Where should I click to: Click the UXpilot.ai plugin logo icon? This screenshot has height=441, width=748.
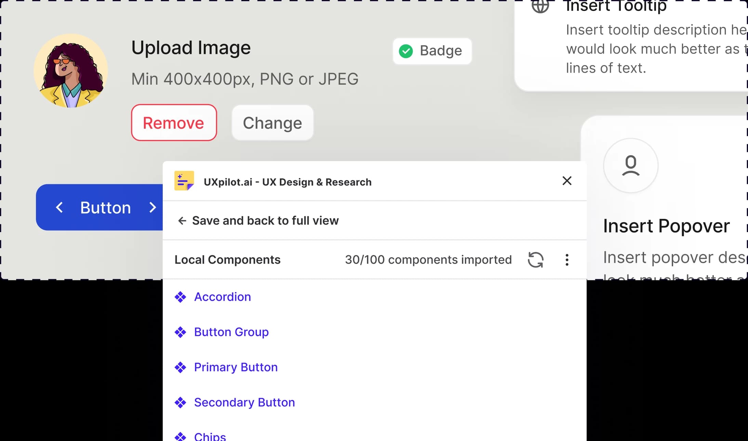click(x=184, y=181)
